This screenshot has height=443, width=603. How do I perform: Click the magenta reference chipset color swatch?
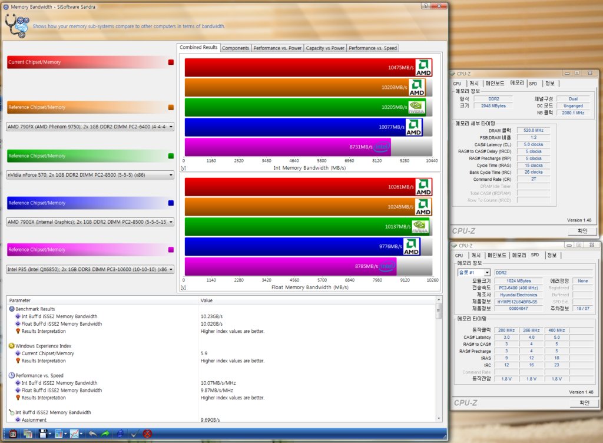(x=171, y=250)
